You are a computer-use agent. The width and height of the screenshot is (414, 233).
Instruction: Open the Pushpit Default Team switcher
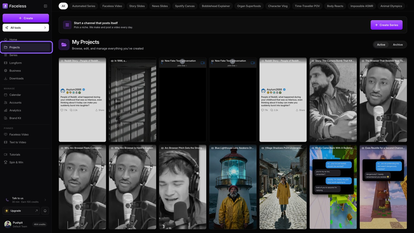[x=26, y=224]
